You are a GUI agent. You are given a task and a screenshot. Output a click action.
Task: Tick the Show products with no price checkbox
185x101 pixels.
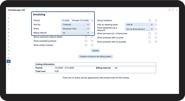150,38
